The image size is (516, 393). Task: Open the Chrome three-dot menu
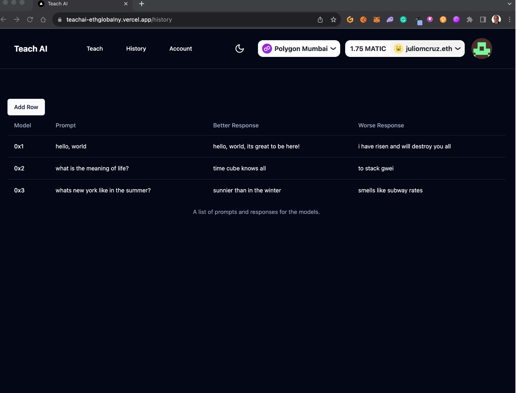pos(509,20)
